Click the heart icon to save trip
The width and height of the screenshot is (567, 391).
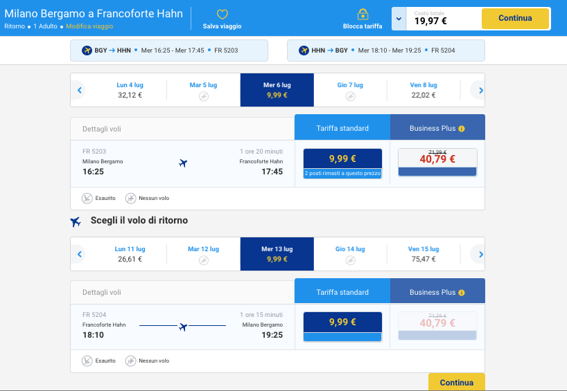coord(223,15)
